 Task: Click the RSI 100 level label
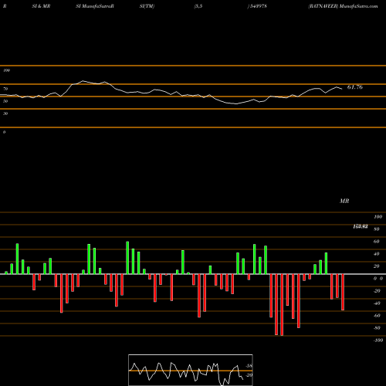click(6, 70)
